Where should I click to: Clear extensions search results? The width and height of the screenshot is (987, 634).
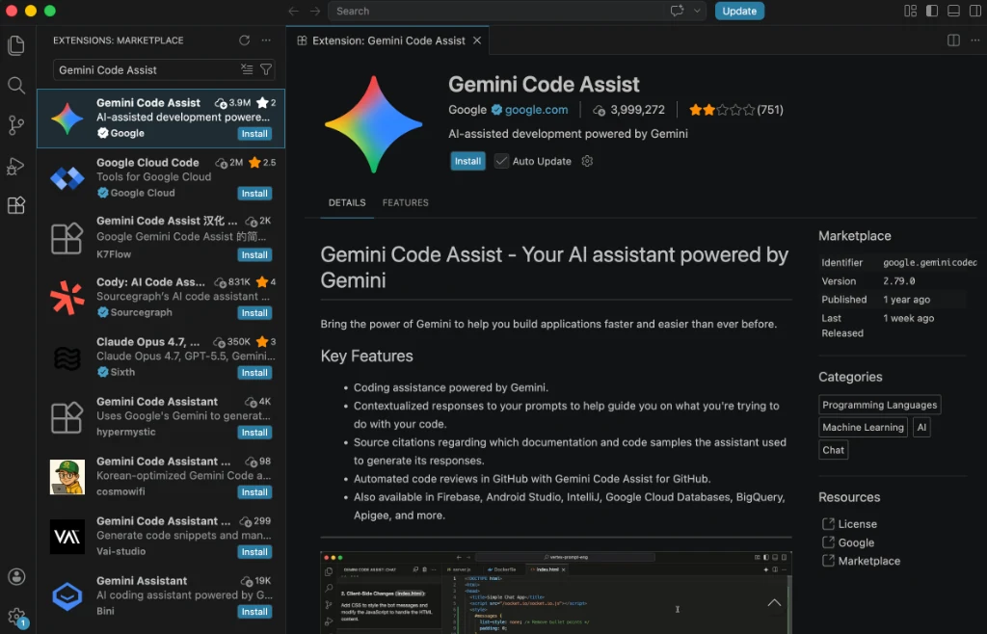pos(247,69)
